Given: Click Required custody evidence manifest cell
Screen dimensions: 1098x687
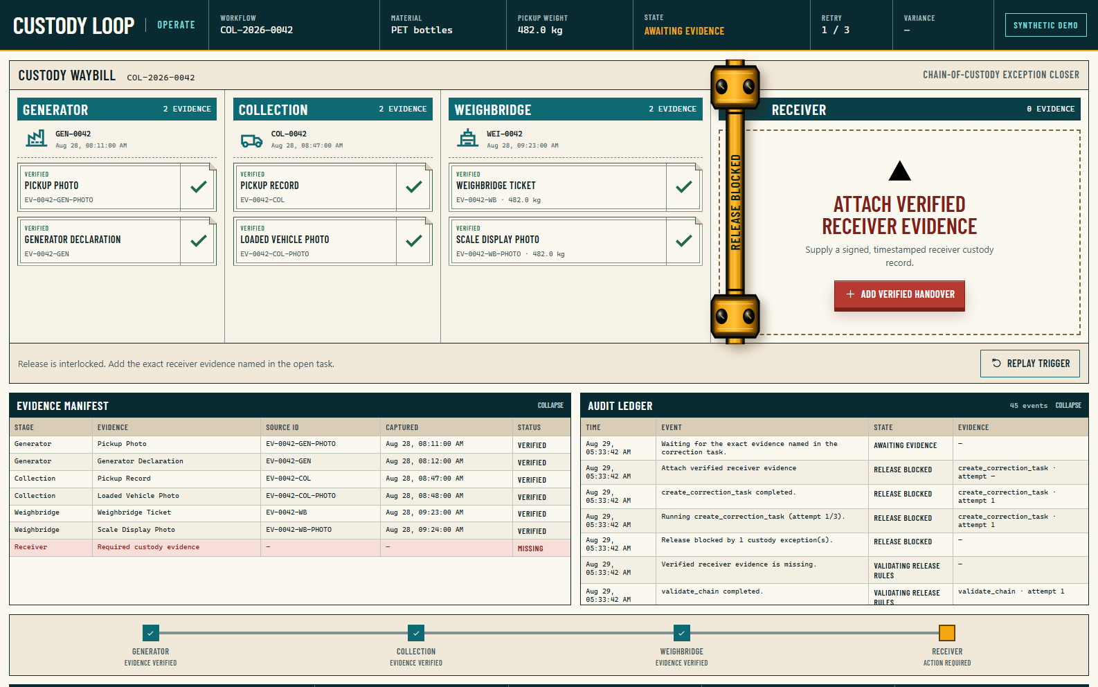Looking at the screenshot, I should 148,547.
